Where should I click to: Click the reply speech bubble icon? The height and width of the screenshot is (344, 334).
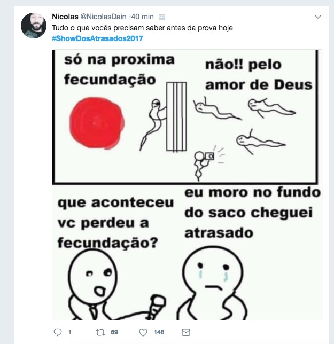(x=58, y=332)
